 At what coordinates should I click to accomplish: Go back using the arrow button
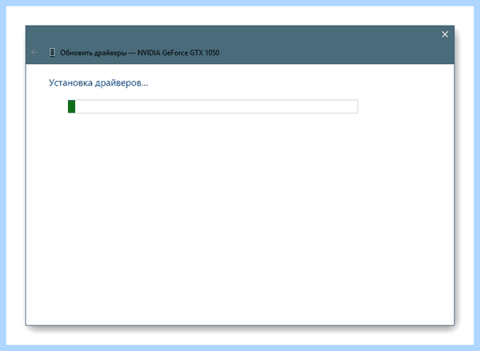[34, 53]
